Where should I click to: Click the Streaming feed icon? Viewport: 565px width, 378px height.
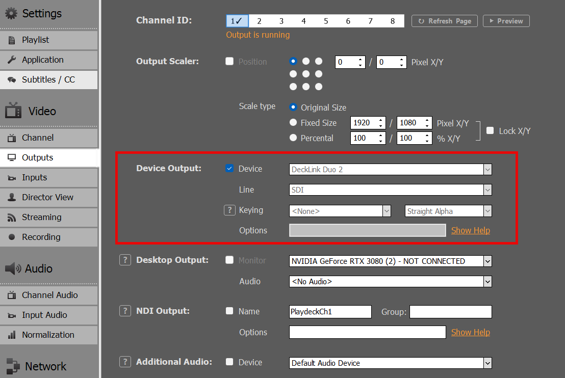click(12, 218)
